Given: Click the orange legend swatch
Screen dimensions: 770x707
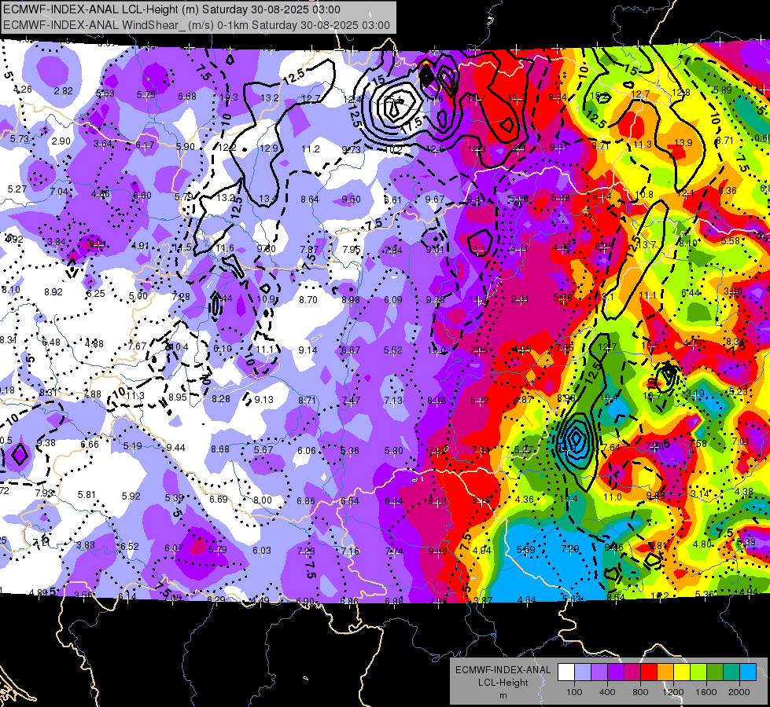Looking at the screenshot, I should 665,672.
